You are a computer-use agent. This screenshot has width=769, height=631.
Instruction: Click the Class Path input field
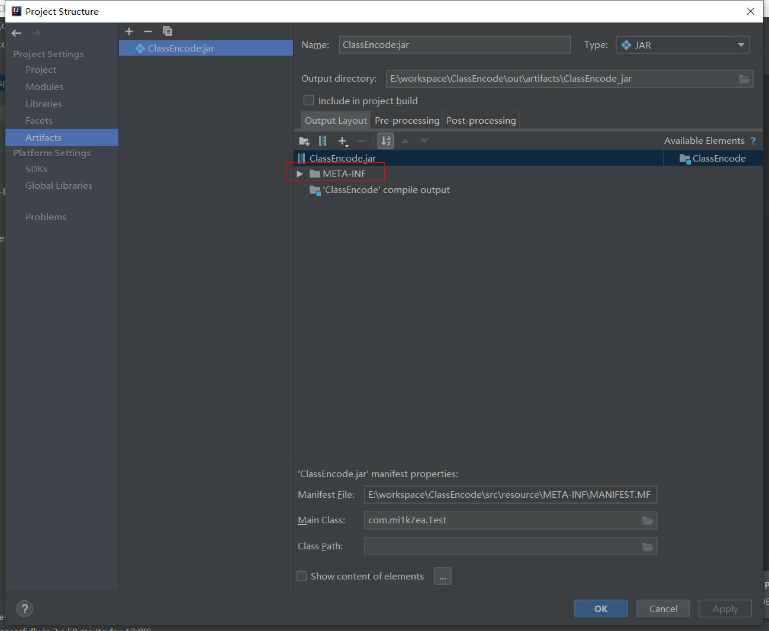tap(501, 546)
